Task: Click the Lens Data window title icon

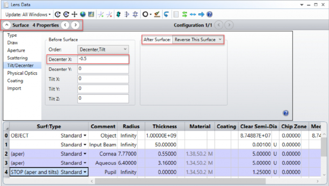Action: coord(6,5)
